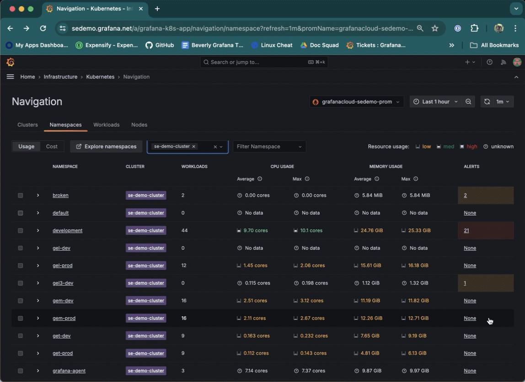Click the Grafana logo home icon
Screen dimensions: 525x382
(x=11, y=62)
